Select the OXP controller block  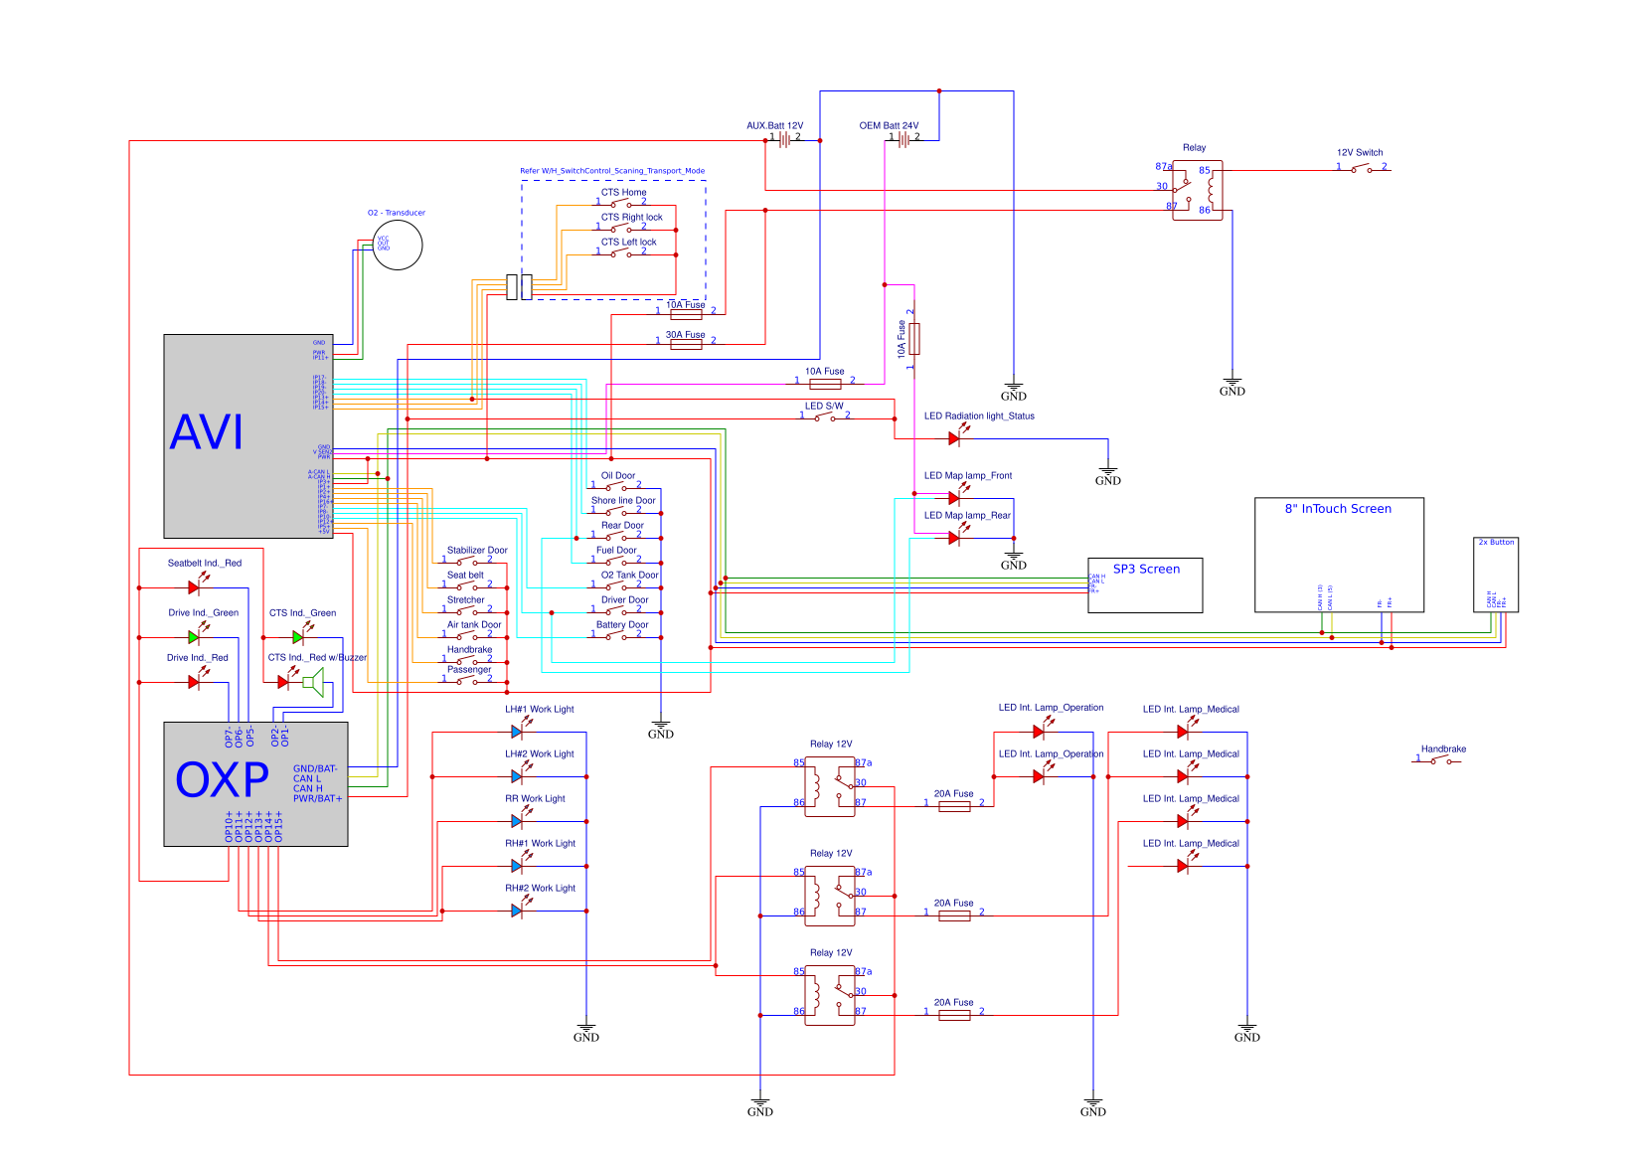[253, 785]
